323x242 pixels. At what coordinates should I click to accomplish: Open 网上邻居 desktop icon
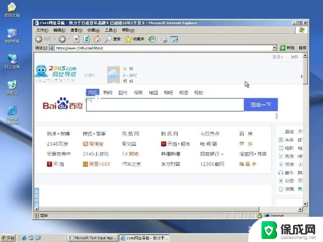[x=12, y=62]
